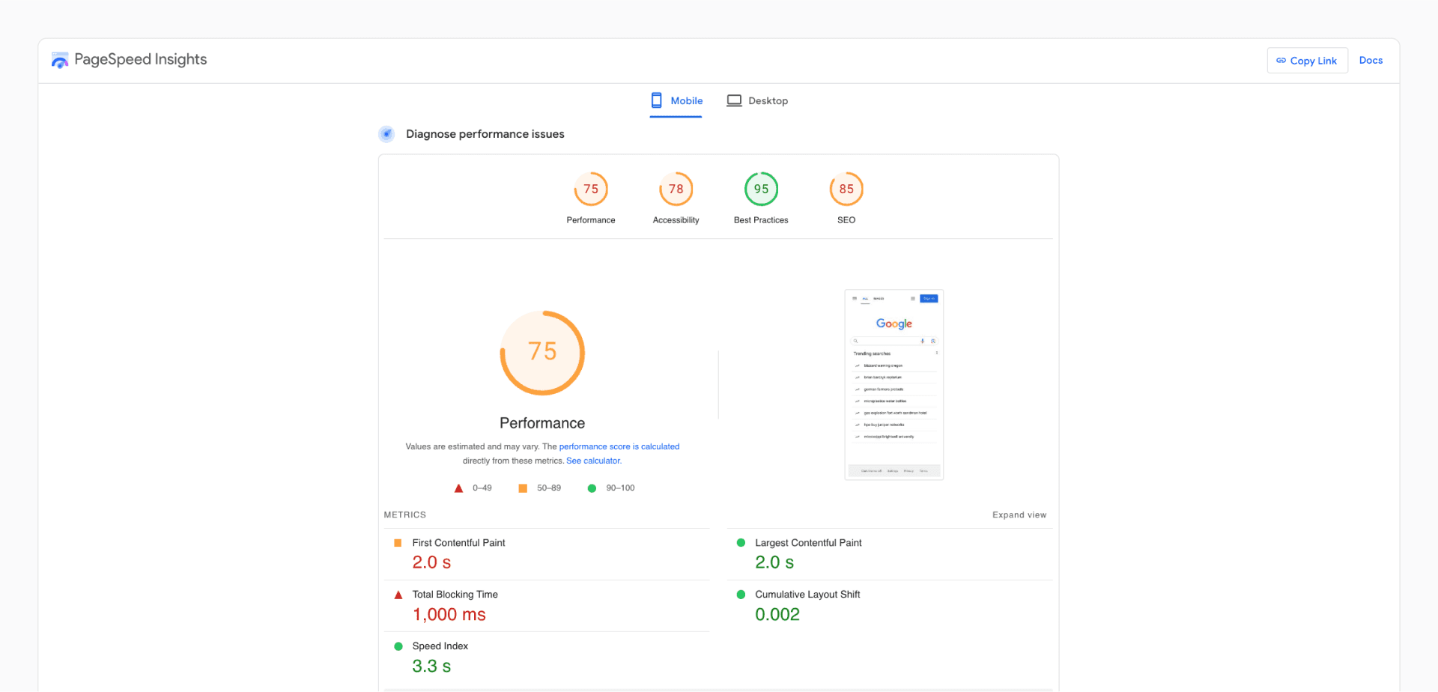Viewport: 1438px width, 692px height.
Task: Select the SEO score gauge showing 85
Action: point(846,189)
